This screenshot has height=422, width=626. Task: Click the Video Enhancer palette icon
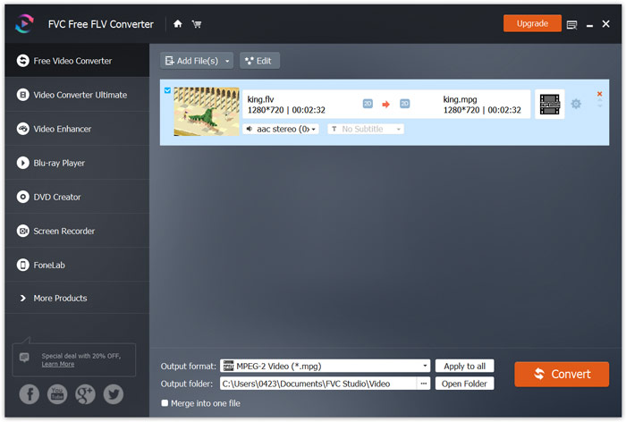(22, 129)
